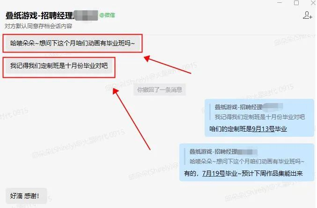The image size is (317, 208).
Task: Open the underlined 7月19号 date link
Action: pyautogui.click(x=214, y=173)
